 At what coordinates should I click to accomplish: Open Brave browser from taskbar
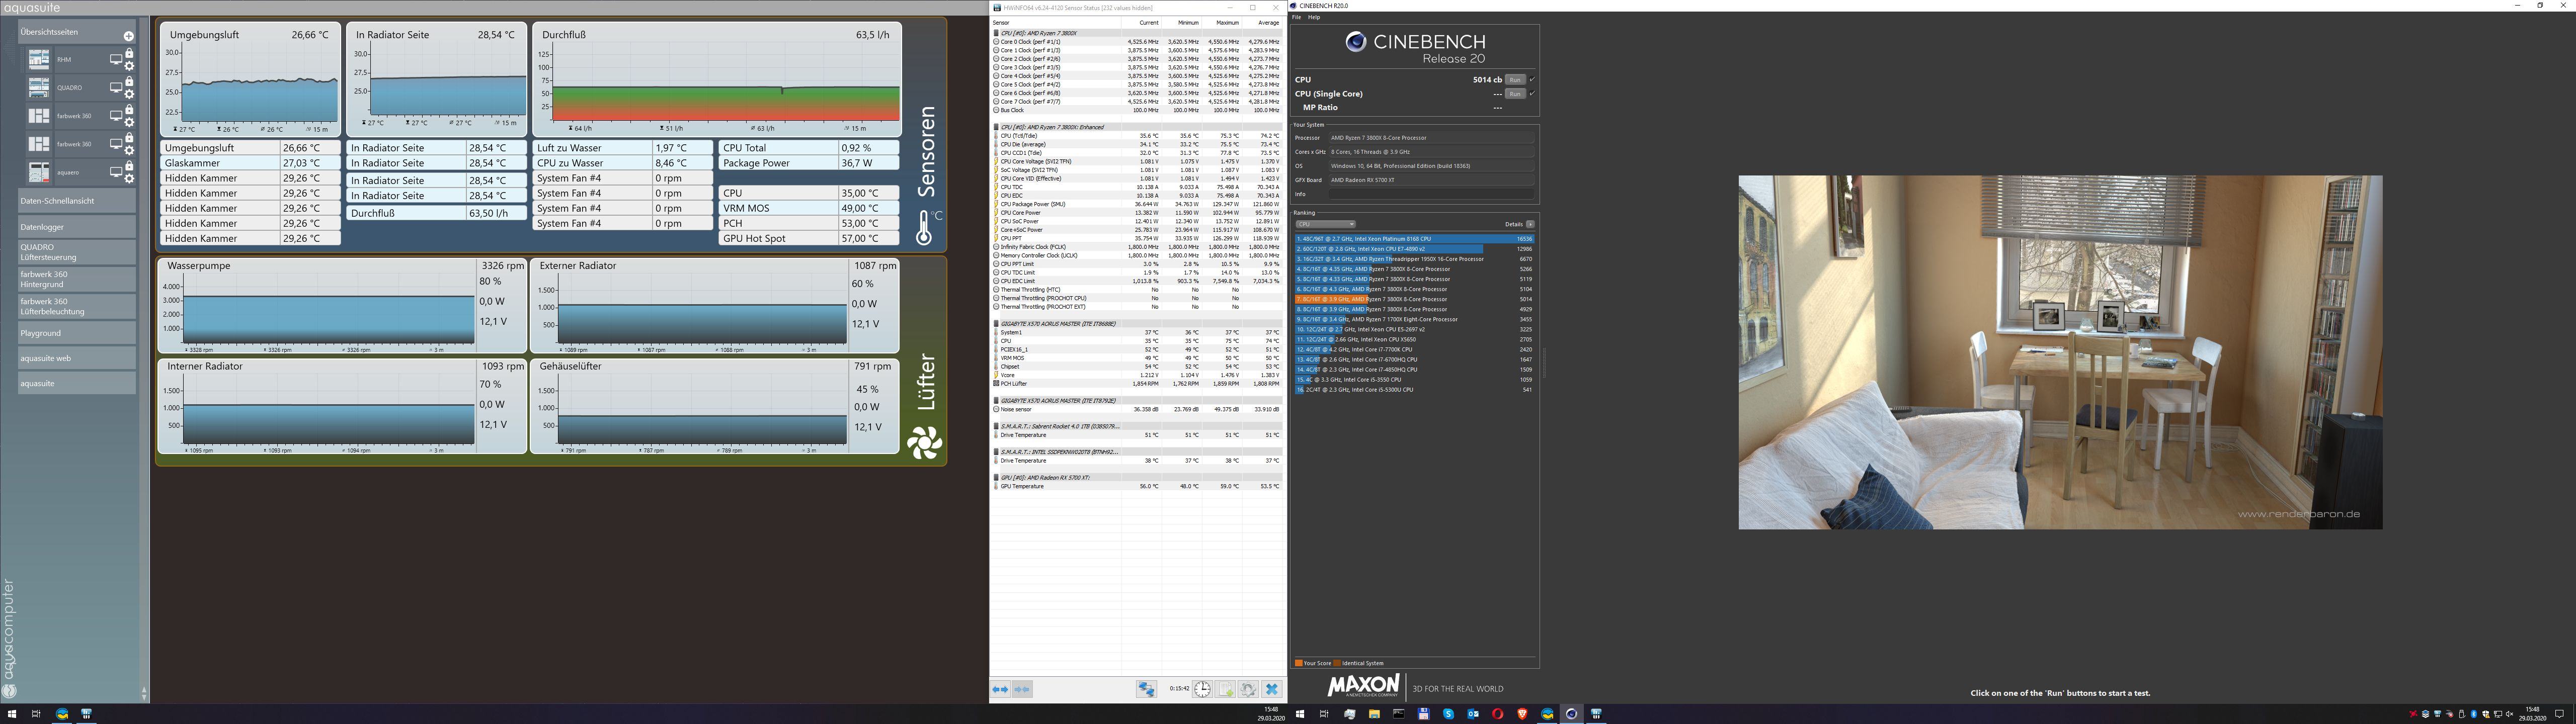pyautogui.click(x=1522, y=714)
